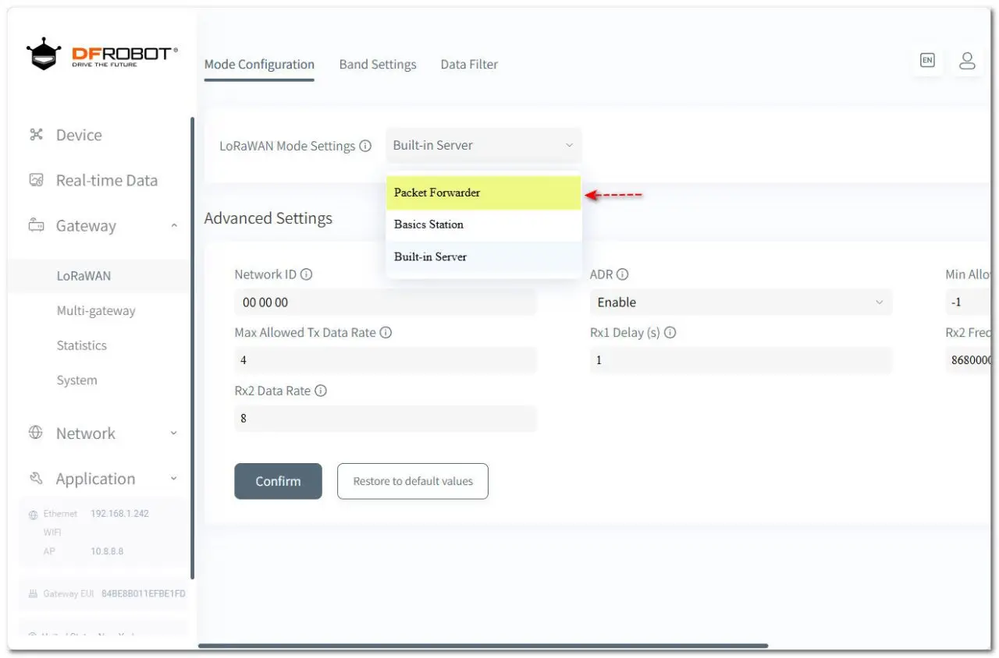Click the Min Allowed field showing -1
The width and height of the screenshot is (999, 658).
pyautogui.click(x=968, y=302)
